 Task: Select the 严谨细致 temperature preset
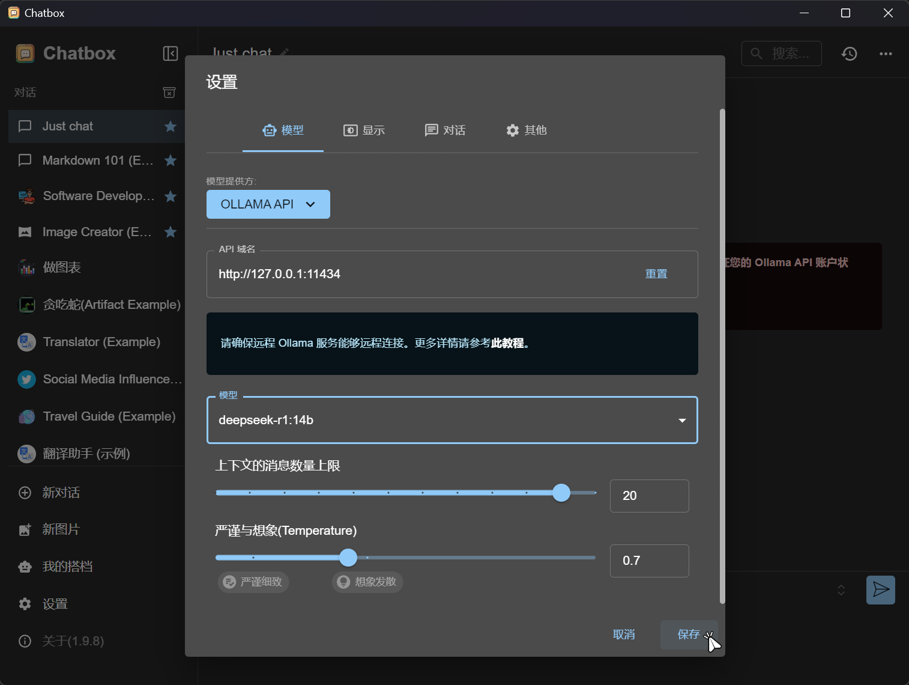[x=253, y=582]
